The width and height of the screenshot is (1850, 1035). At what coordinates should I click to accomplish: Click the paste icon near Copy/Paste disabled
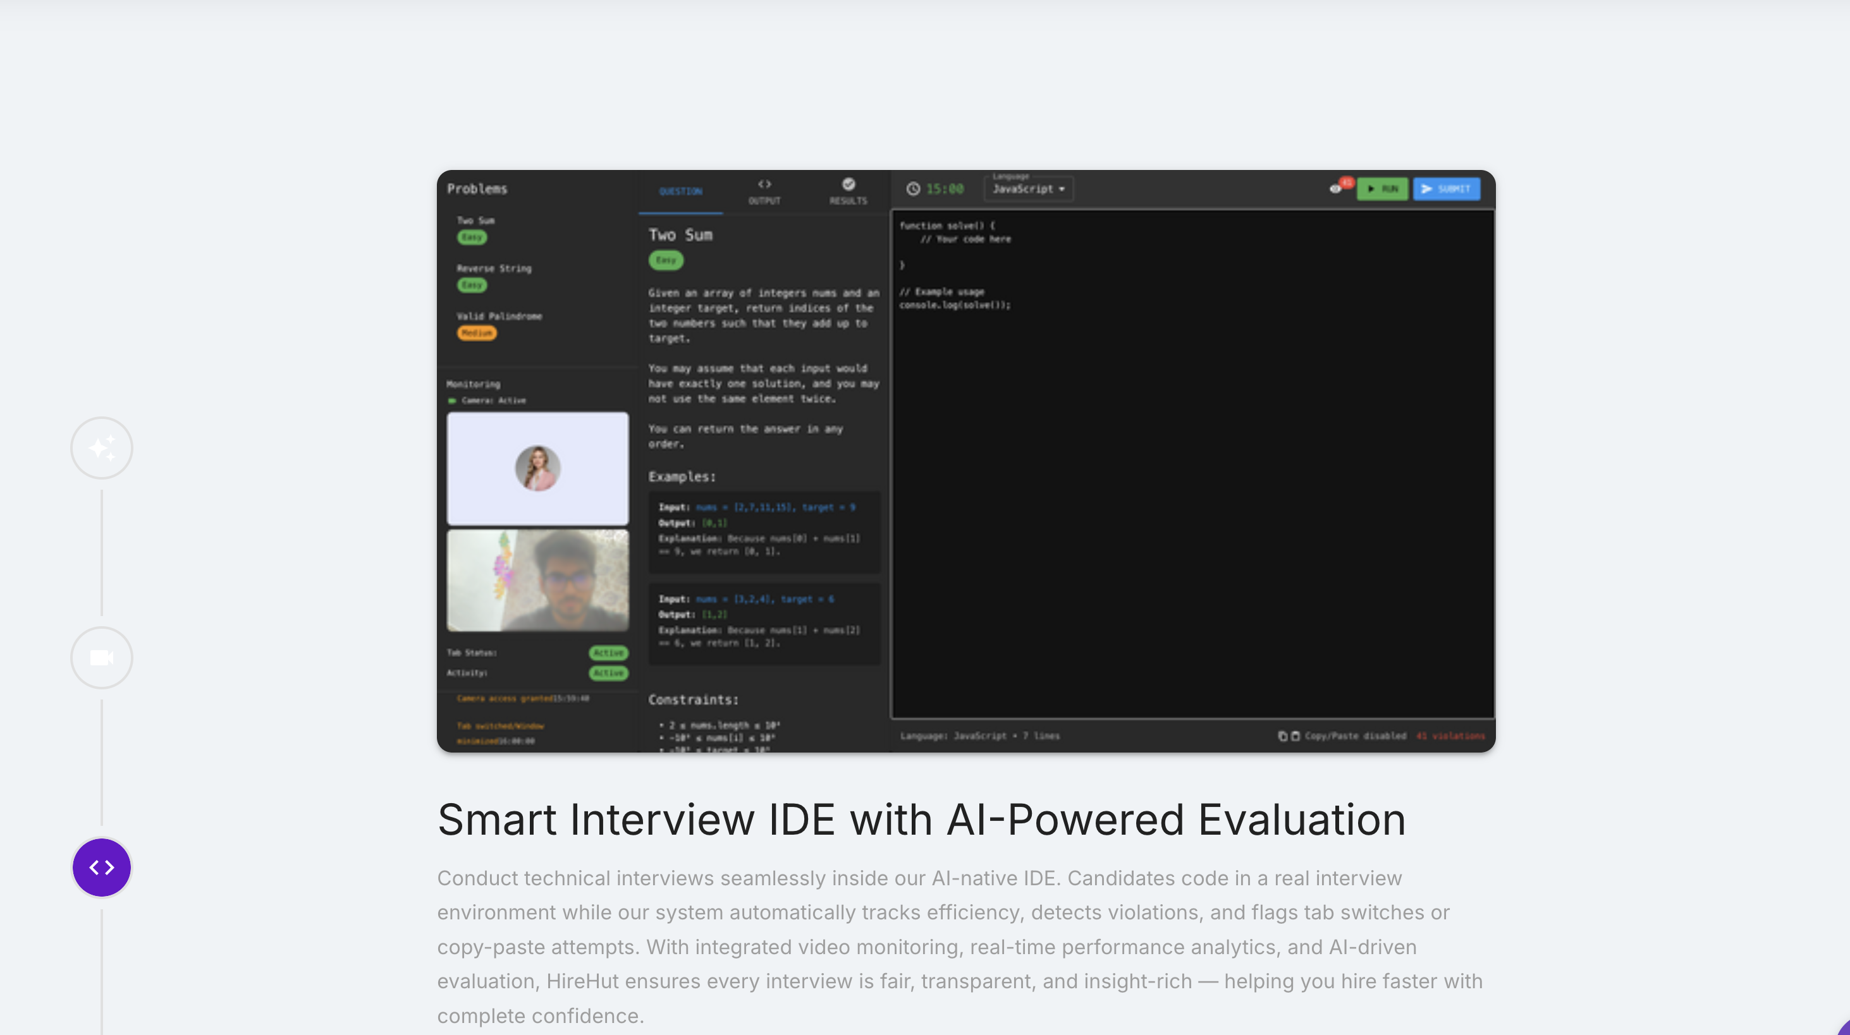pos(1295,735)
